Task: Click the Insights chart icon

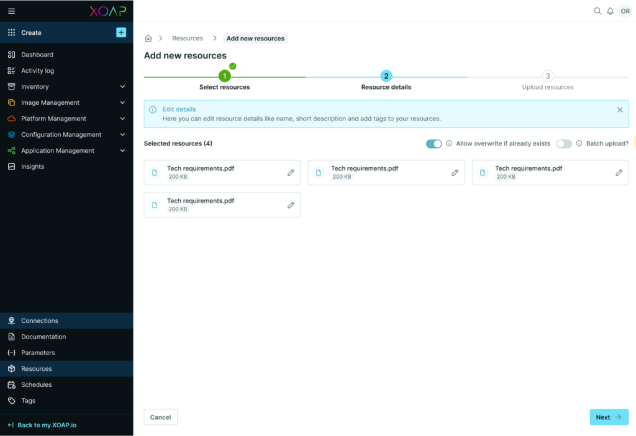Action: pos(11,166)
